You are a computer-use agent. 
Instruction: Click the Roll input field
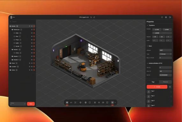coord(165,75)
